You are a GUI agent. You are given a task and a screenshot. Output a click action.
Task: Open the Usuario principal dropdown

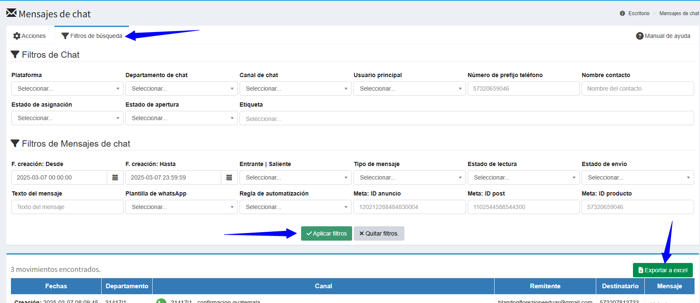coord(409,88)
